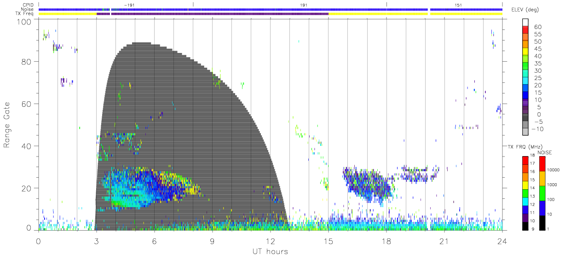Screen dimensions: 565x261
Task: Click the red 55–60 segment of ELEV colorbar
Action: click(x=525, y=30)
